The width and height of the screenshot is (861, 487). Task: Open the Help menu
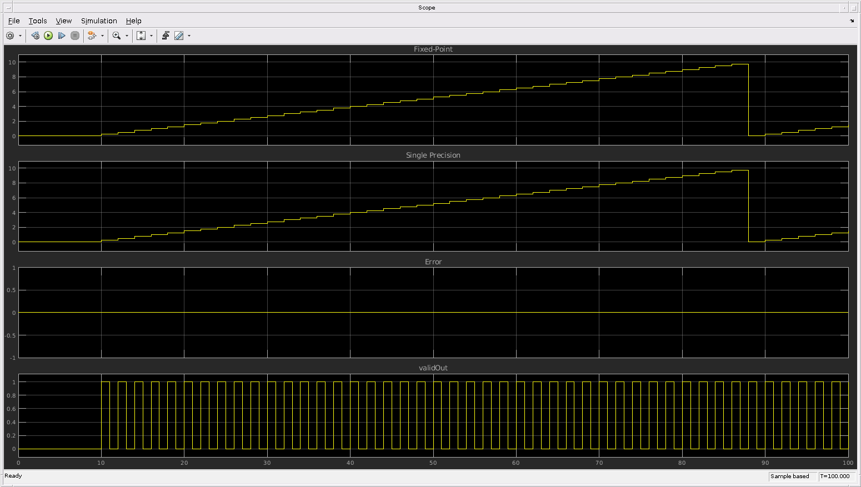pos(133,21)
